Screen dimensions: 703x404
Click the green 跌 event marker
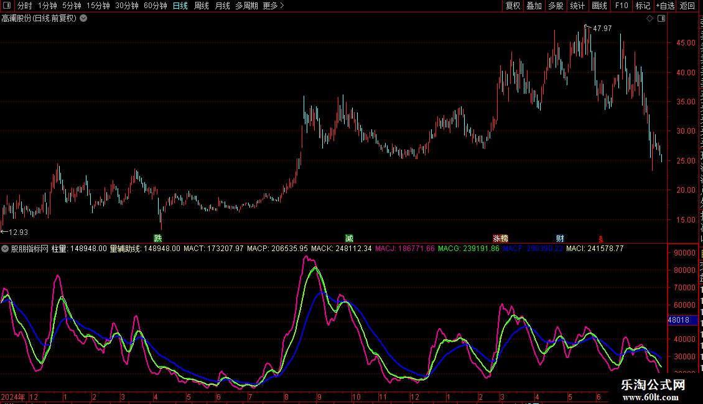tap(158, 238)
